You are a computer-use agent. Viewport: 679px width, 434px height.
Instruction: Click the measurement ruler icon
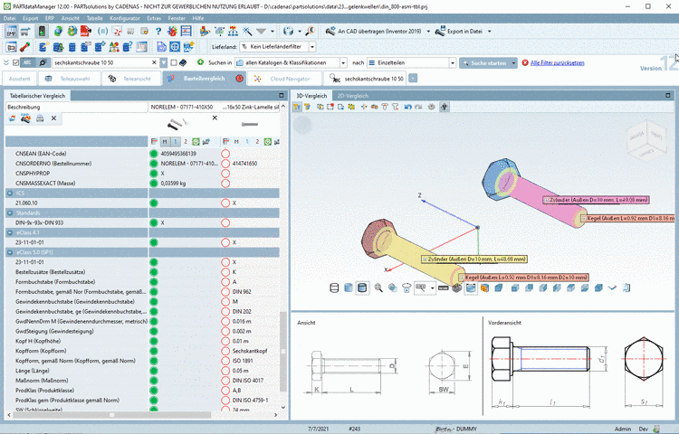[443, 288]
